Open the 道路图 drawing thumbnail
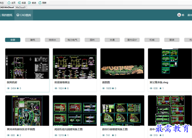 (x=122, y=64)
